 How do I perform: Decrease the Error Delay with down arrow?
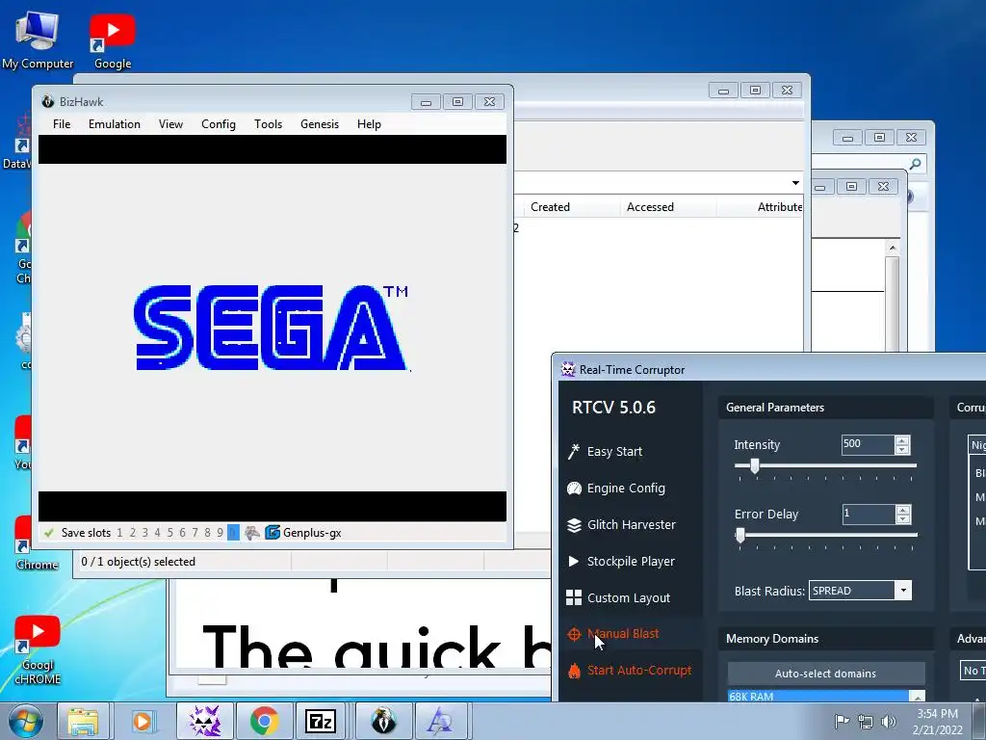[x=903, y=518]
